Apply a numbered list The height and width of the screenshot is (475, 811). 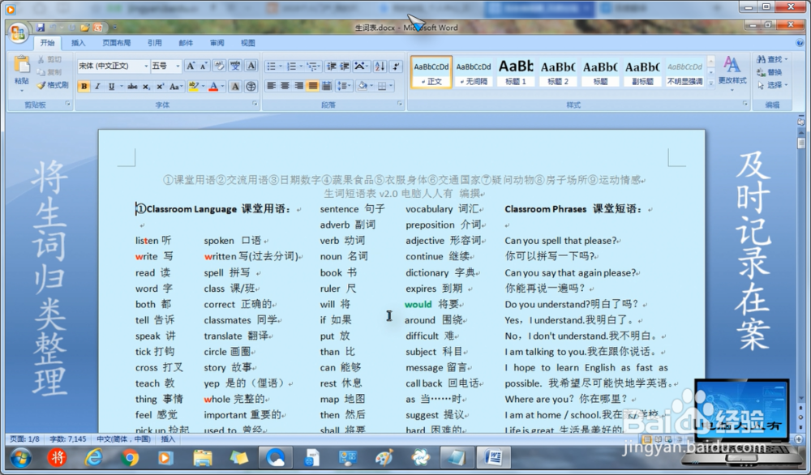click(x=291, y=66)
